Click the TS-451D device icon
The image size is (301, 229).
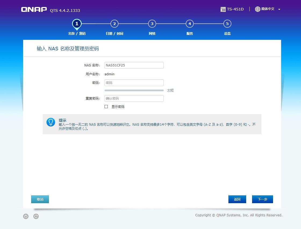pos(223,9)
